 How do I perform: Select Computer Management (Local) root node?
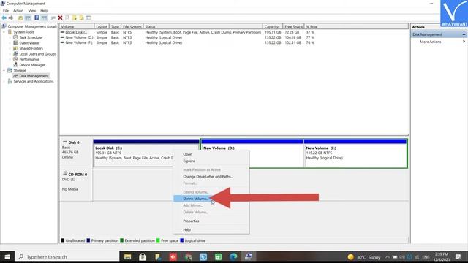[x=32, y=26]
